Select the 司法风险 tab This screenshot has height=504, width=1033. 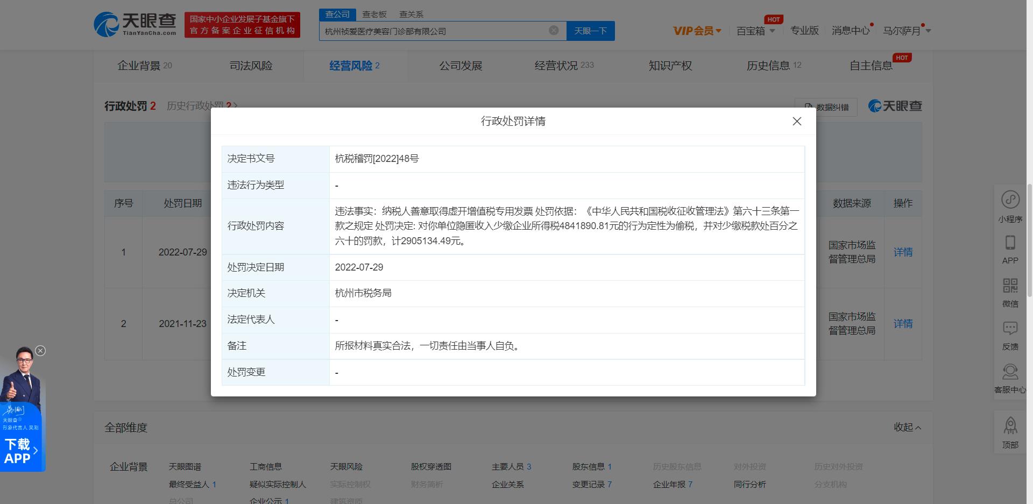coord(251,66)
